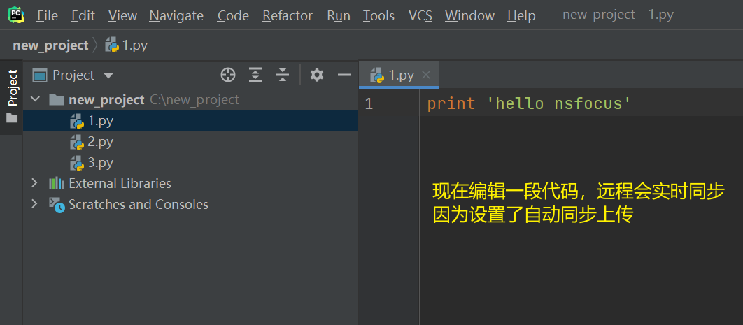Open the Refactor menu

click(288, 15)
